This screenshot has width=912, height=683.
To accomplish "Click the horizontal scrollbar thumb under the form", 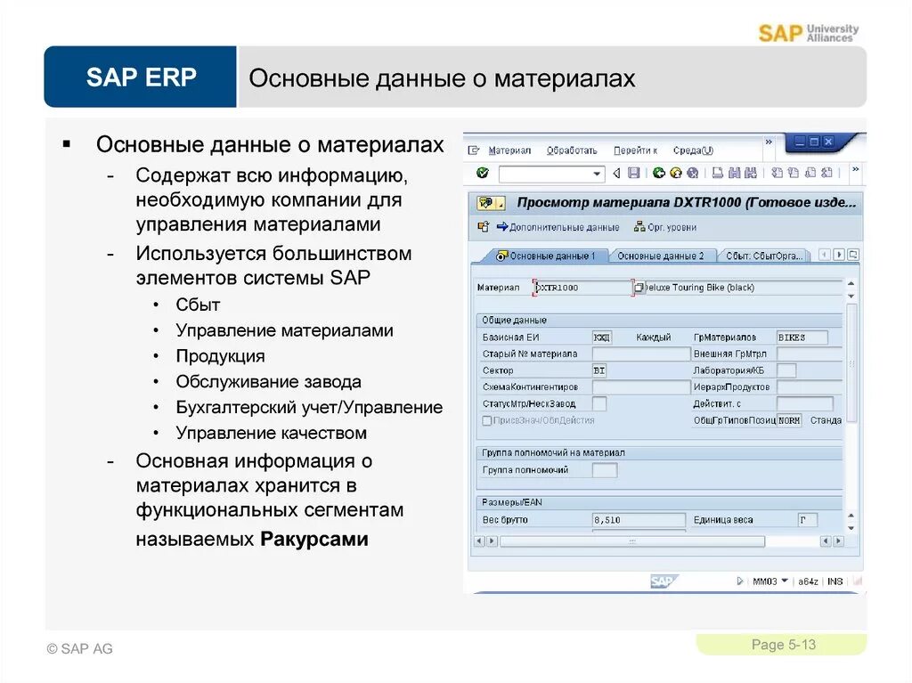I will [632, 541].
